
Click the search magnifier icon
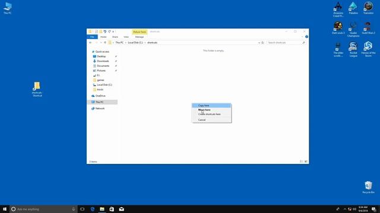[303, 43]
